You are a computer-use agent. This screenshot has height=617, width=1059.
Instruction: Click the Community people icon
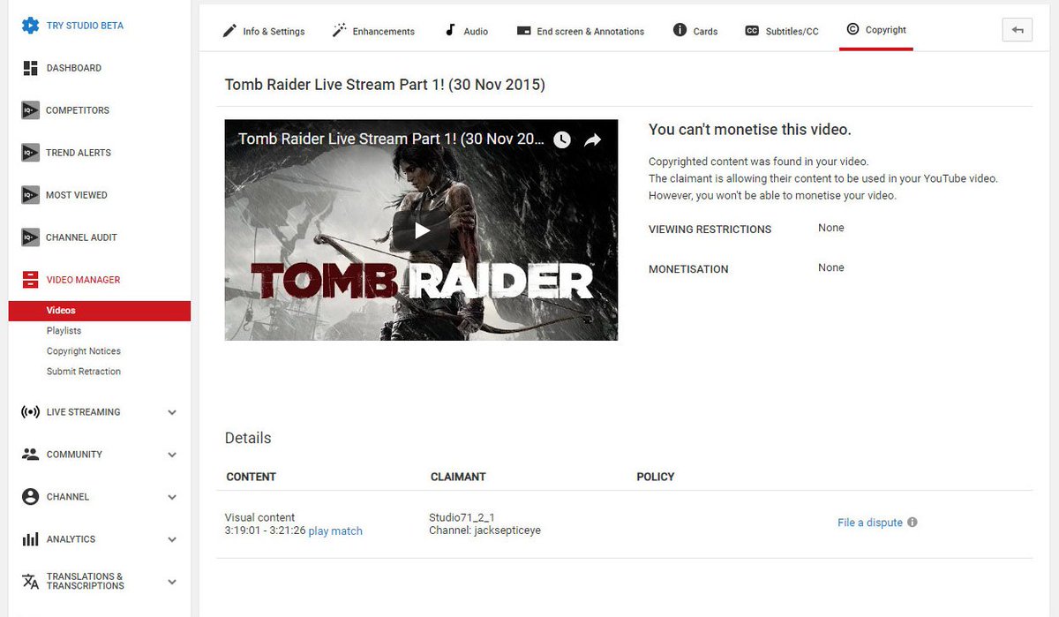[30, 455]
